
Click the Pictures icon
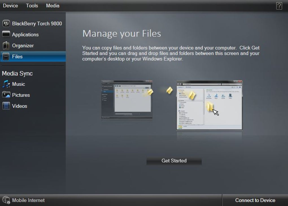click(x=6, y=95)
